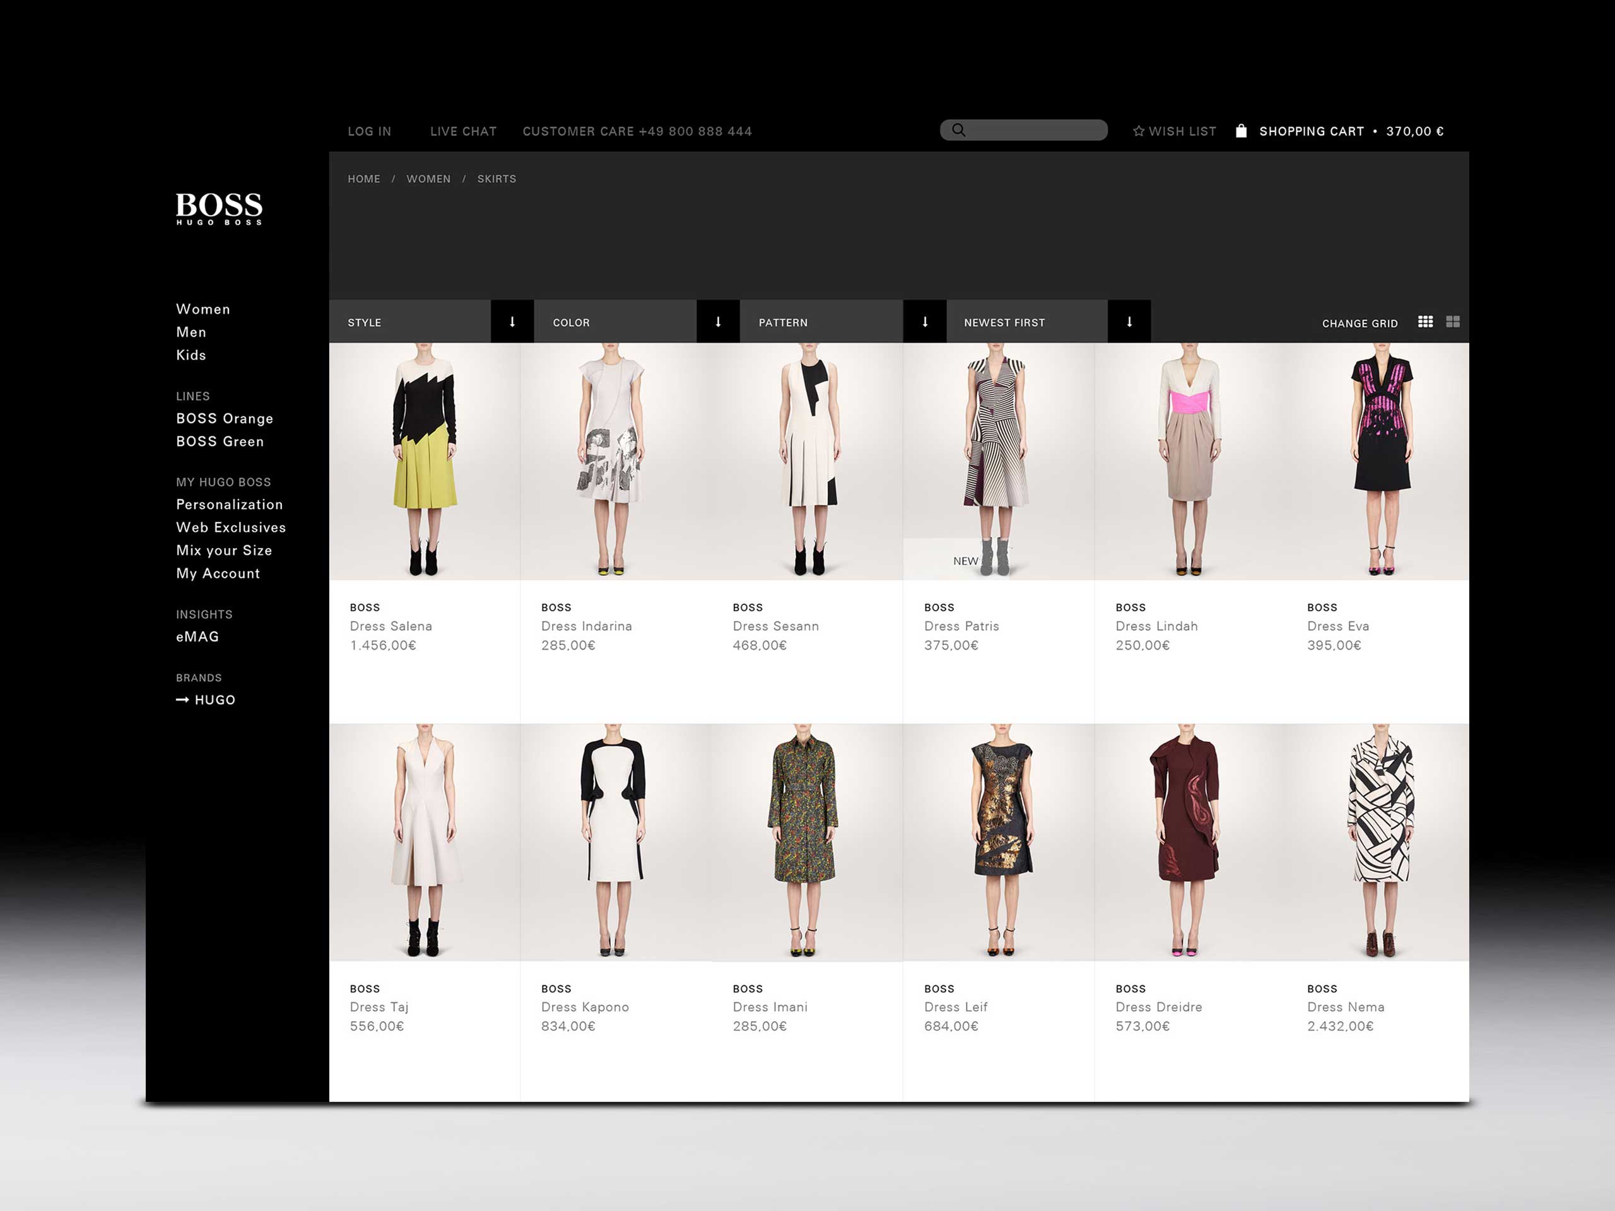Open the Pattern filter dropdown label
The height and width of the screenshot is (1211, 1615).
coord(783,323)
